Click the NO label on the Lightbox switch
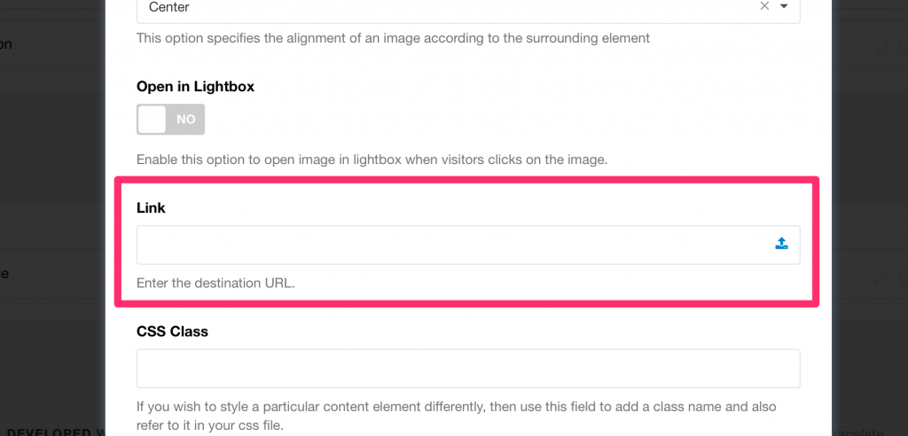 186,119
